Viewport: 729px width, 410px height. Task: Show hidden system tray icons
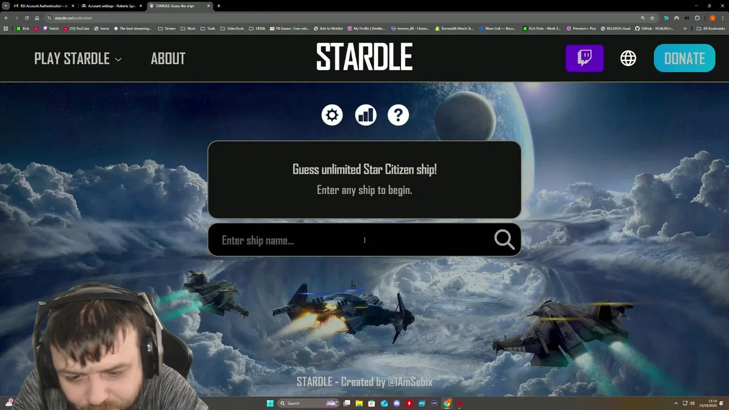pyautogui.click(x=676, y=403)
